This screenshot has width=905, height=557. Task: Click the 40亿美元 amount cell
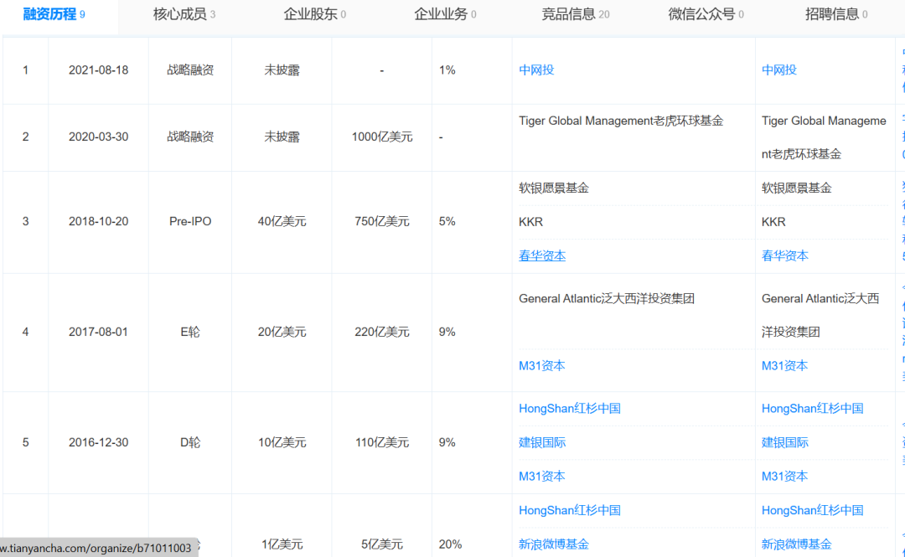[282, 221]
